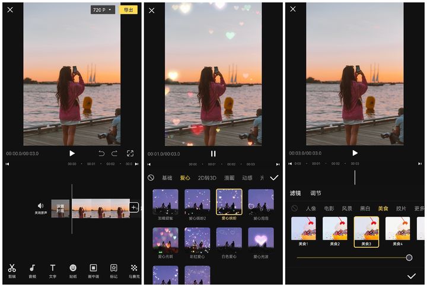Apply the 美食4 filter
The height and width of the screenshot is (287, 427).
point(397,231)
